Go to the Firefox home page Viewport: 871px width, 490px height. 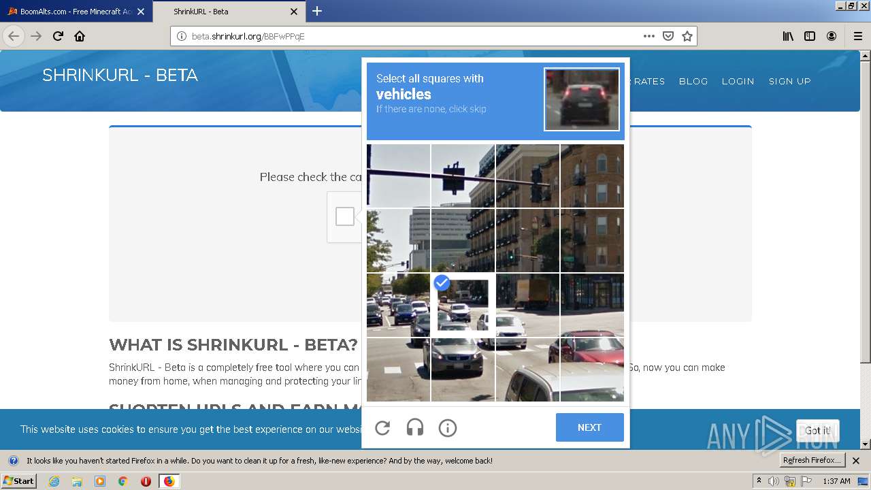(80, 36)
